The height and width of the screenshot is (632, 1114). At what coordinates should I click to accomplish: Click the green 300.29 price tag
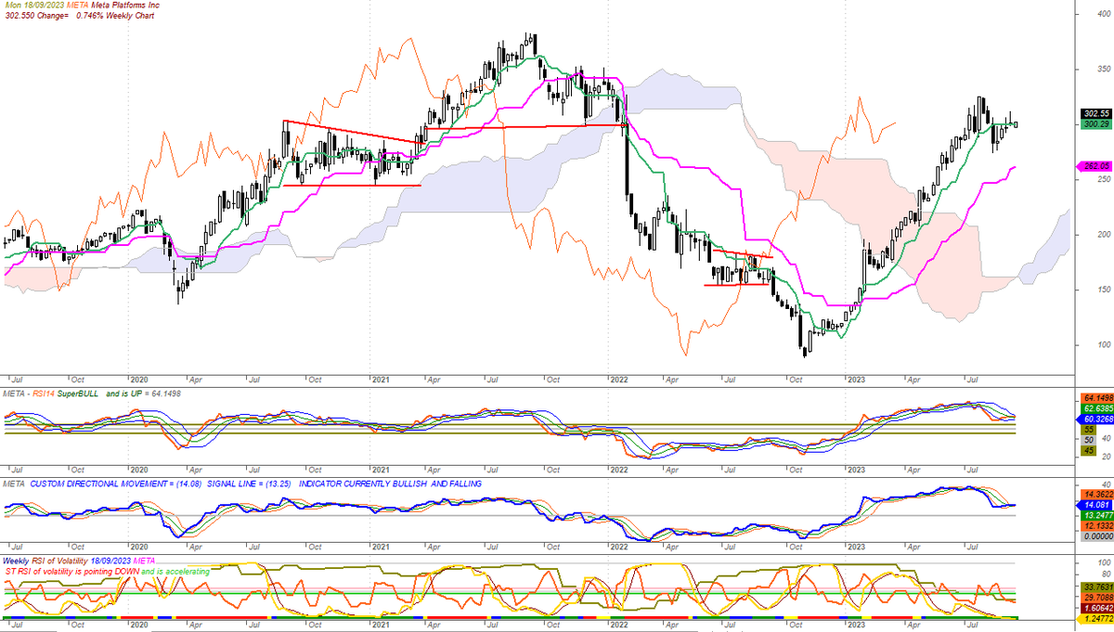click(x=1097, y=123)
